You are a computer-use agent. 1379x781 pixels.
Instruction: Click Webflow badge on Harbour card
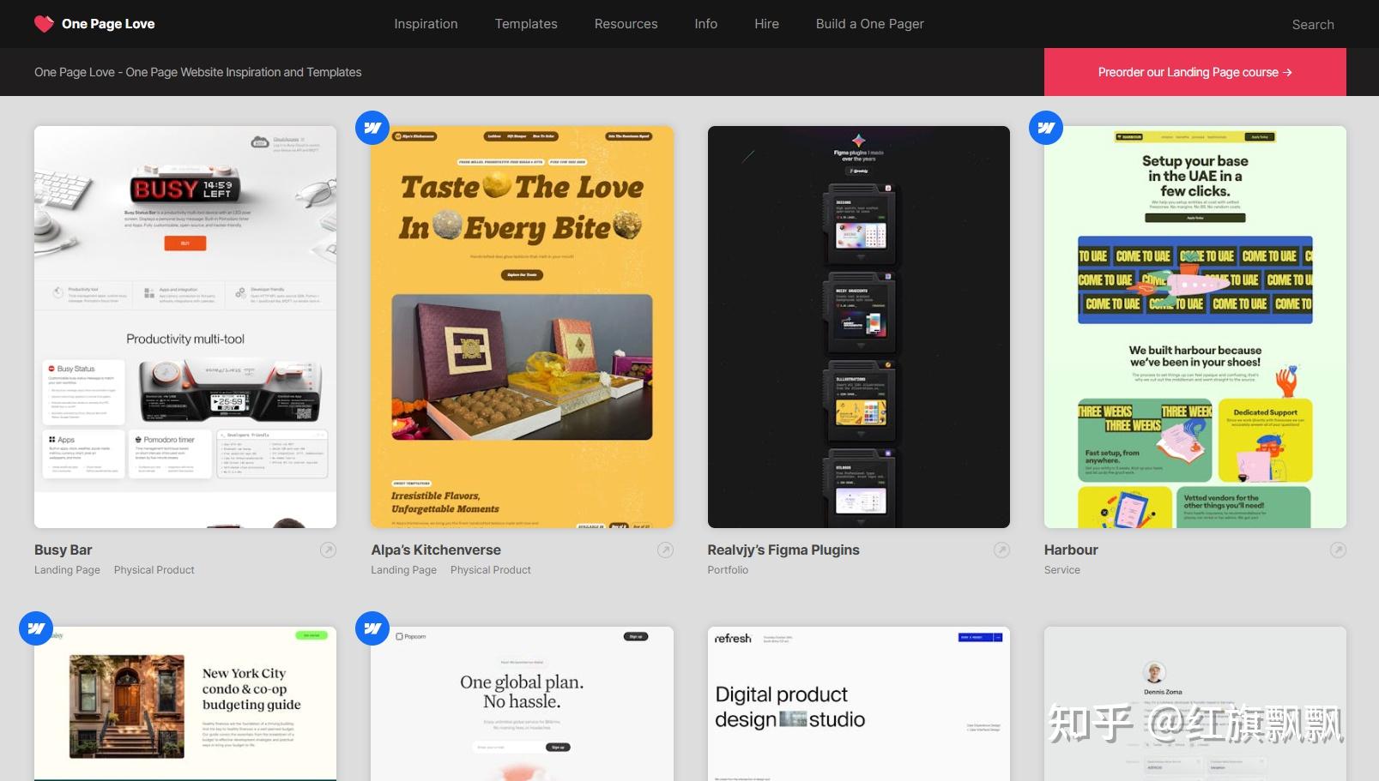tap(1046, 128)
